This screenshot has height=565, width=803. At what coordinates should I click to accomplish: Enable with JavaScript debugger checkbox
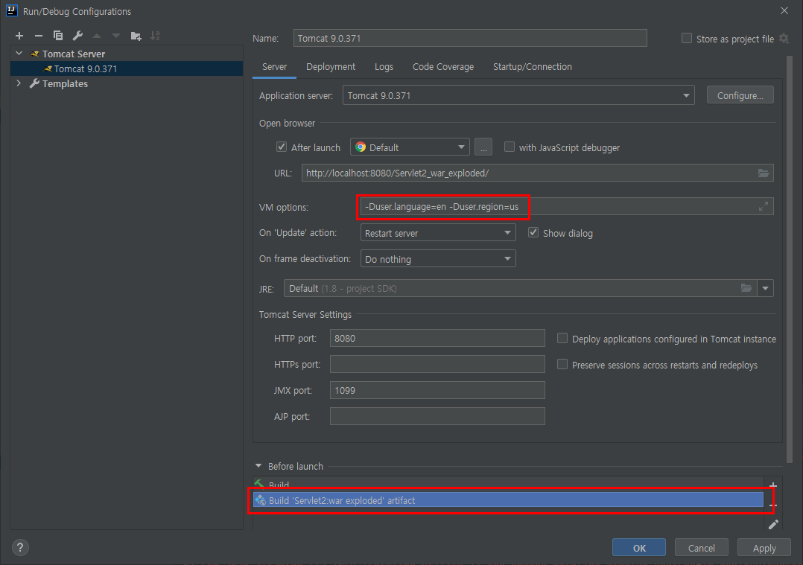click(x=509, y=147)
